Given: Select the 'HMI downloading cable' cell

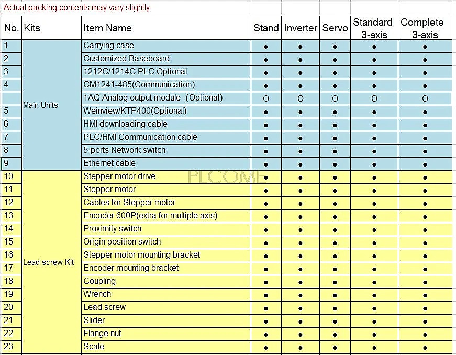Looking at the screenshot, I should click(x=166, y=125).
